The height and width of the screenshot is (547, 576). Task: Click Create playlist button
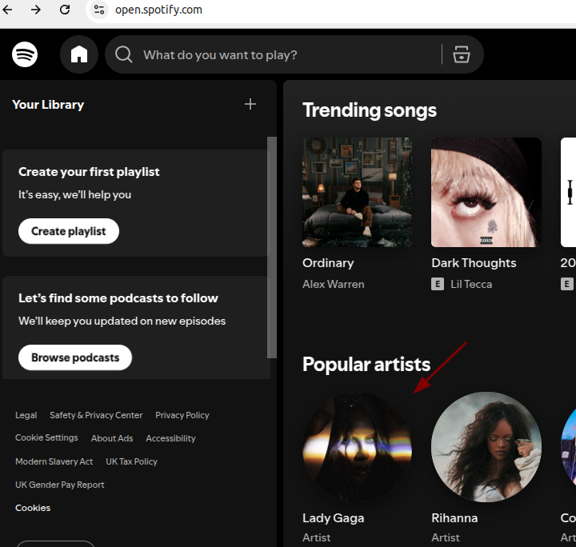69,231
